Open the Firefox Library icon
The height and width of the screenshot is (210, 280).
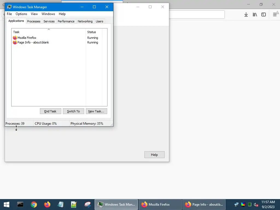pyautogui.click(x=255, y=14)
